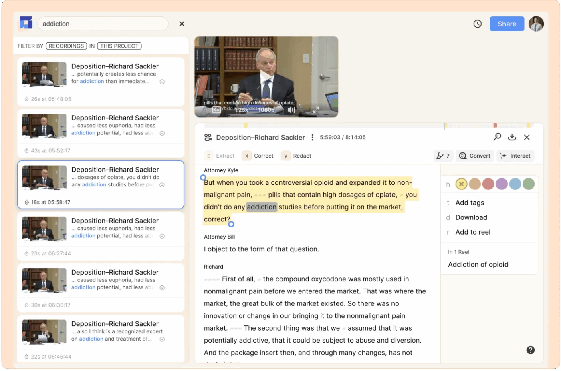Choose the green highlight color
Image resolution: width=561 pixels, height=371 pixels.
pyautogui.click(x=529, y=184)
